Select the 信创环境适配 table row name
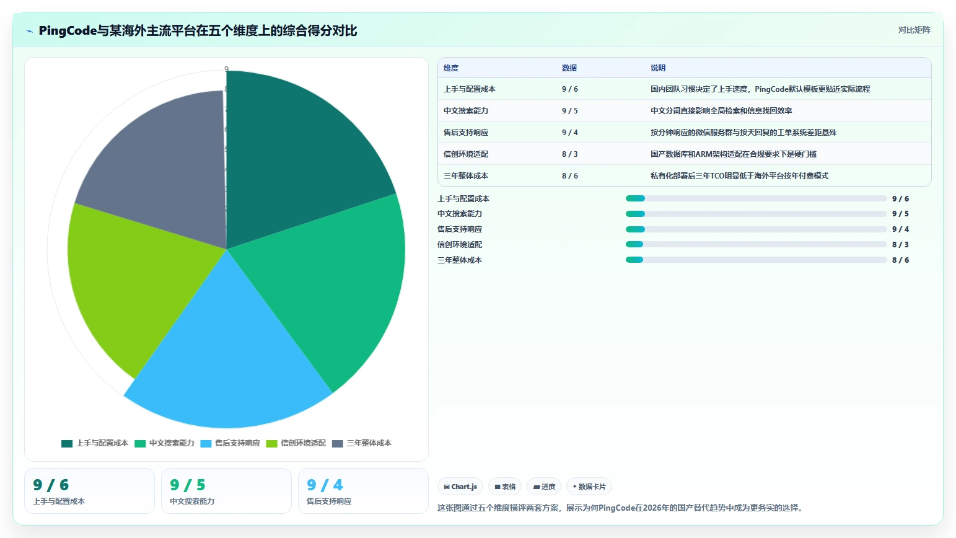The height and width of the screenshot is (538, 956). 466,154
